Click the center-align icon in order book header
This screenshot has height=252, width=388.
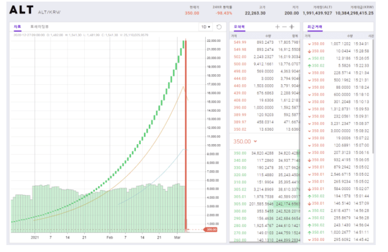[292, 27]
